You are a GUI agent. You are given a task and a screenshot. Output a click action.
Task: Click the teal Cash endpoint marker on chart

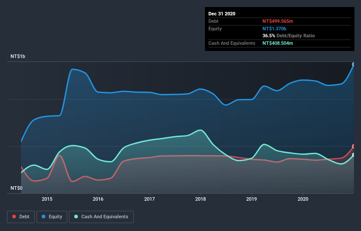click(354, 155)
